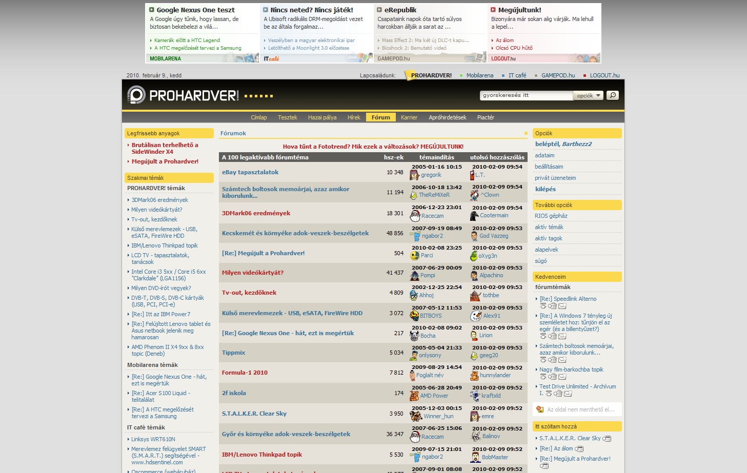The height and width of the screenshot is (473, 747).
Task: Click ^Clown's clown avatar
Action: point(475,195)
